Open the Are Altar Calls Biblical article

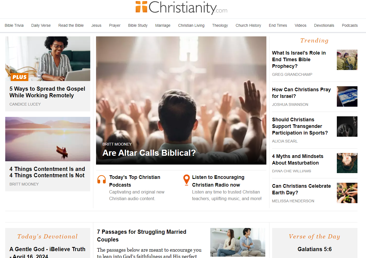[149, 153]
